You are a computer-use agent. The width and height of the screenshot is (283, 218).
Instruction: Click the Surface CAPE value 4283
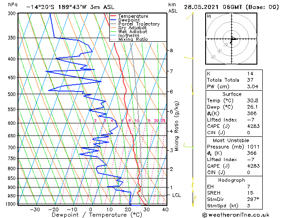coord(253,126)
